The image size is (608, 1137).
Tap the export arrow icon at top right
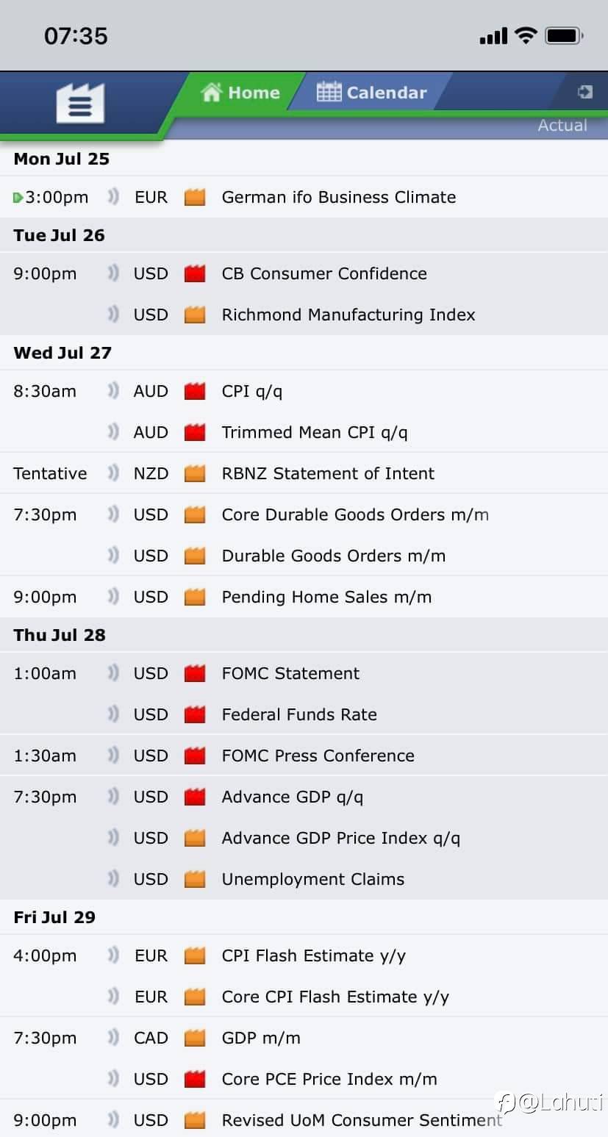pyautogui.click(x=585, y=92)
